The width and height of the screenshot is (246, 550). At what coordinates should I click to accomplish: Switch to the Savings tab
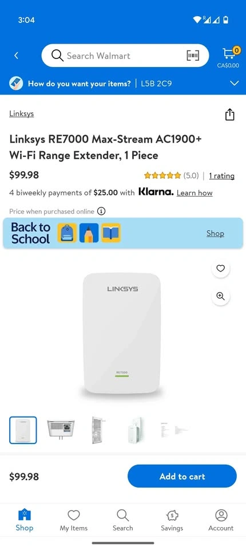(x=172, y=521)
